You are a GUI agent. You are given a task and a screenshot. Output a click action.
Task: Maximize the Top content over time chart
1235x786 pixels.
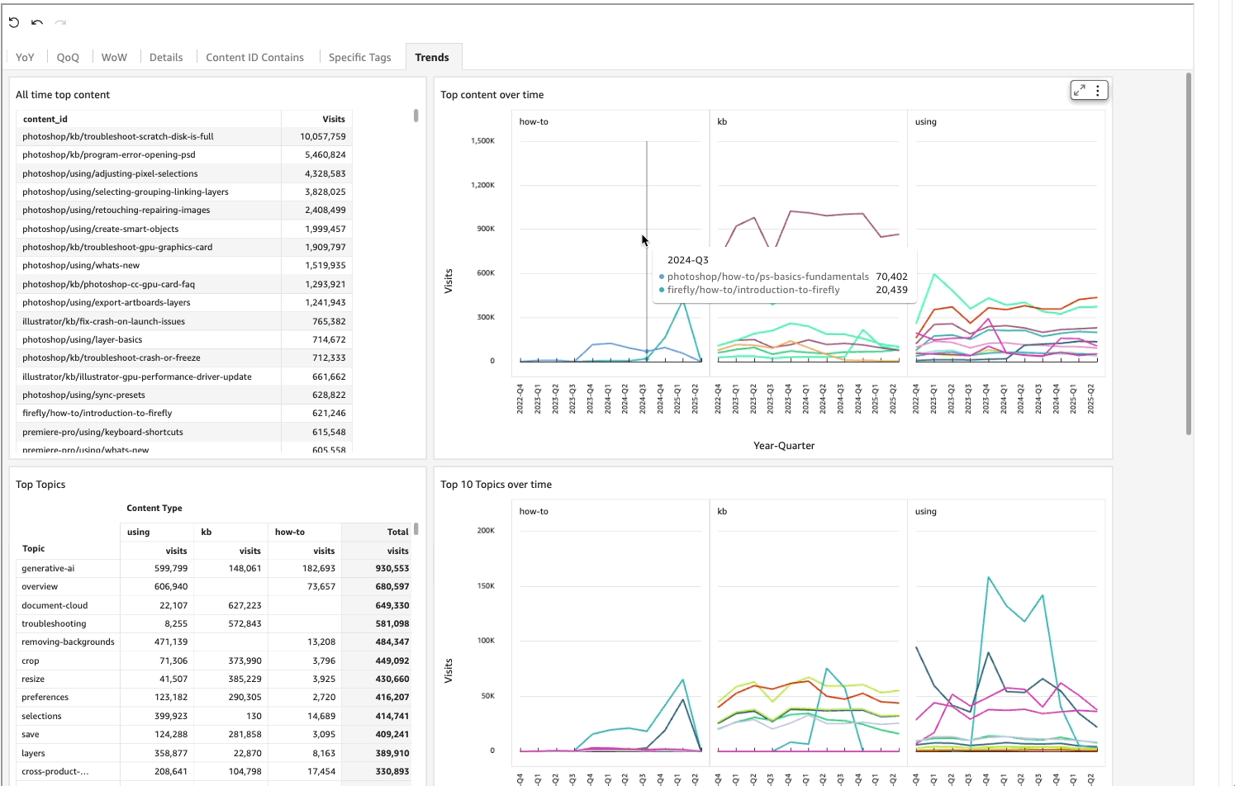pyautogui.click(x=1079, y=91)
